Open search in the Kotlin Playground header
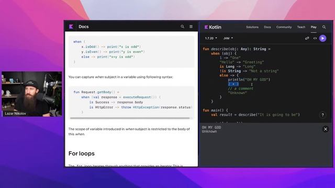The image size is (335, 188). [324, 27]
